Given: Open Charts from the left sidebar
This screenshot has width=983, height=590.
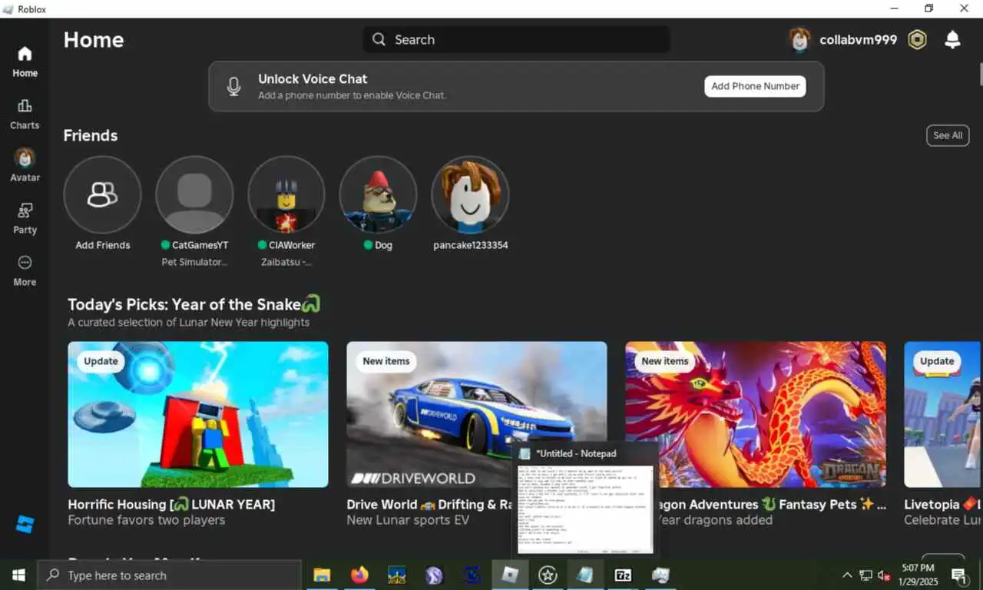Looking at the screenshot, I should tap(25, 114).
